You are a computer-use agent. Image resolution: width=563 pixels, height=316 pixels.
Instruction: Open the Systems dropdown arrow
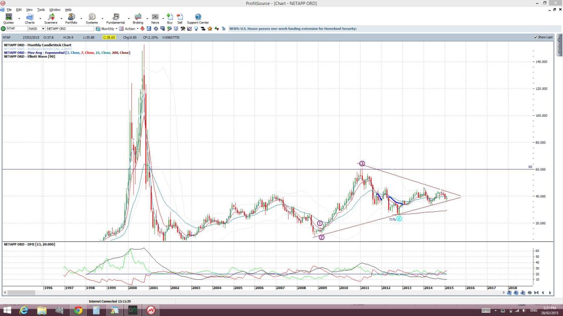pos(102,18)
